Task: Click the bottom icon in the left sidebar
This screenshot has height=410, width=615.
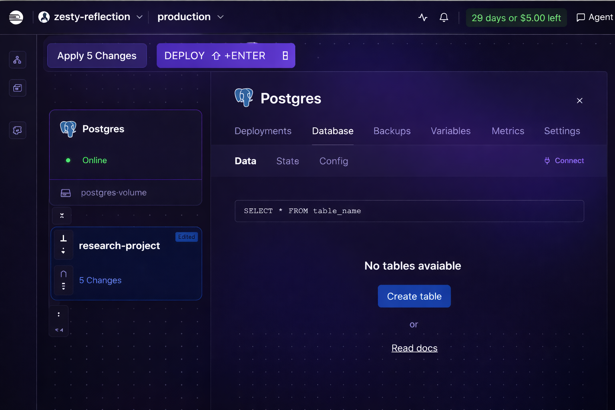Action: pyautogui.click(x=18, y=130)
